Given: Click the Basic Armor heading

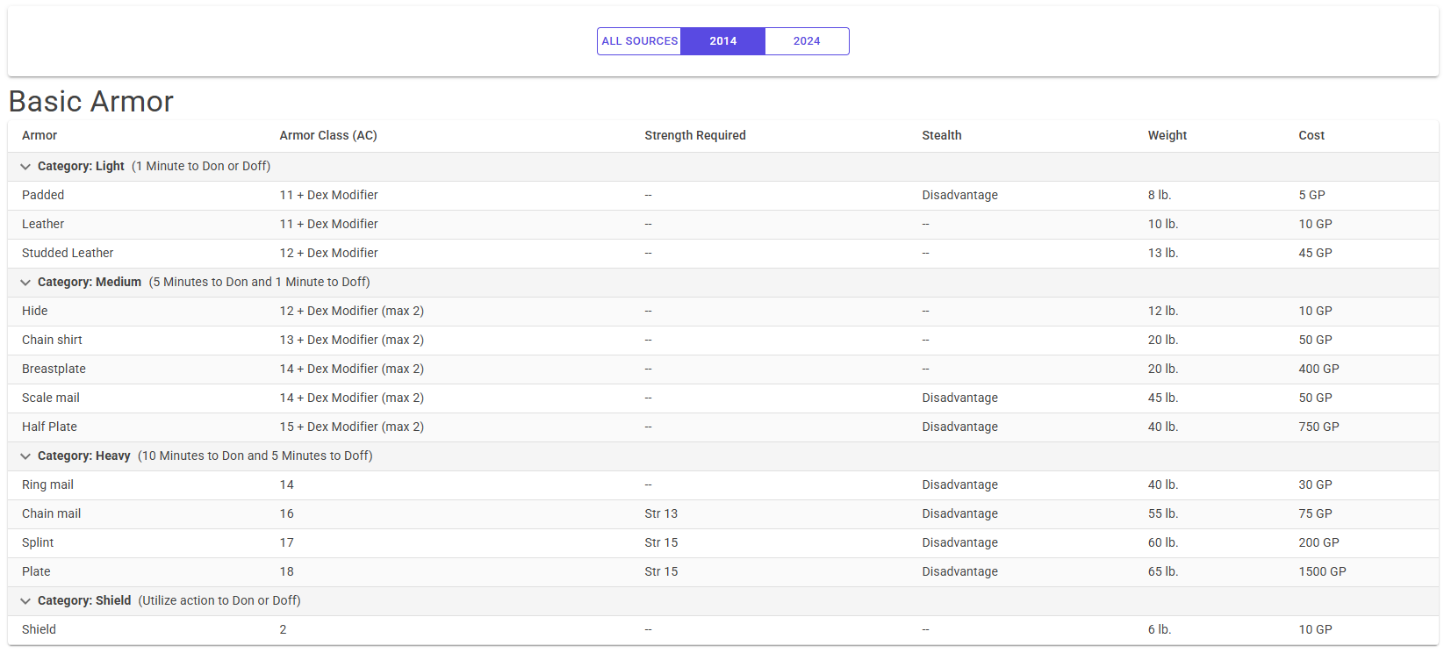Looking at the screenshot, I should click(91, 102).
